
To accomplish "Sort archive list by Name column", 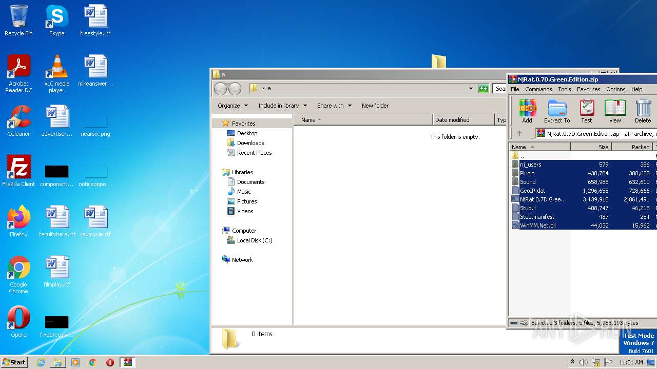I will 540,147.
